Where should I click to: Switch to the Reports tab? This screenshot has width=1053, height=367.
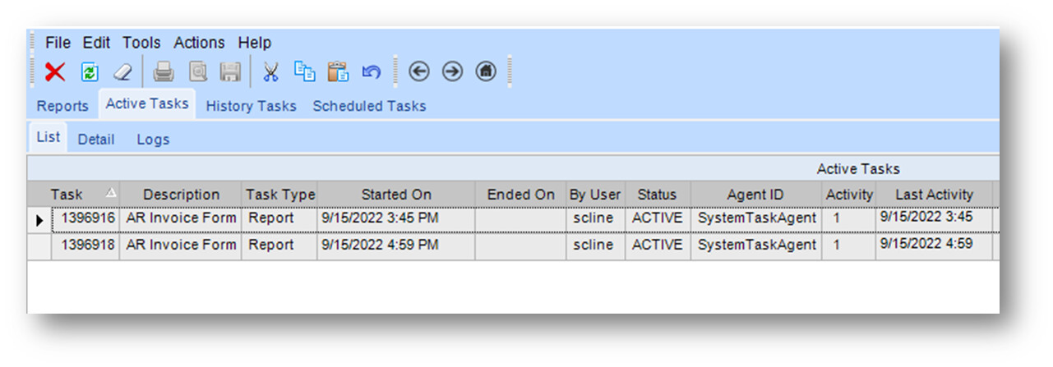coord(62,106)
